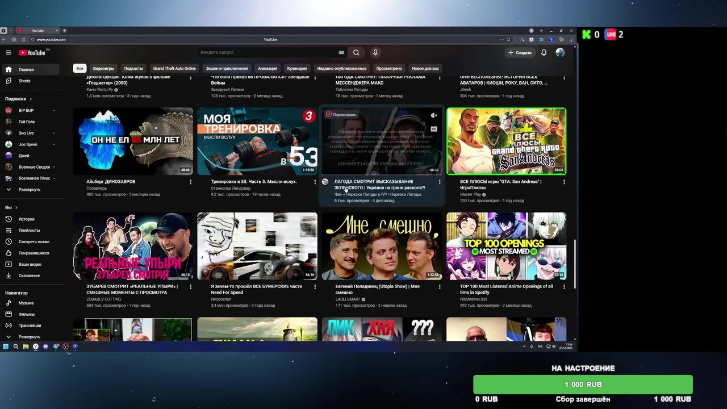Viewport: 727px width, 409px height.
Task: Unmute the preview of ЛАГОДА СМОТРИТ video
Action: 434,115
